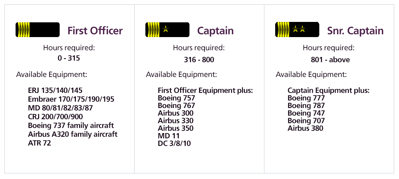Click the Captain one-star epaulette icon
This screenshot has height=179, width=399.
[167, 30]
